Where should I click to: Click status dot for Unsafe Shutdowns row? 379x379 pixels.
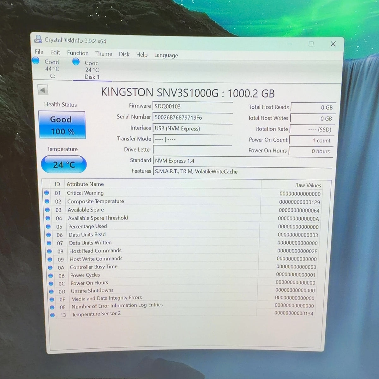pos(51,291)
